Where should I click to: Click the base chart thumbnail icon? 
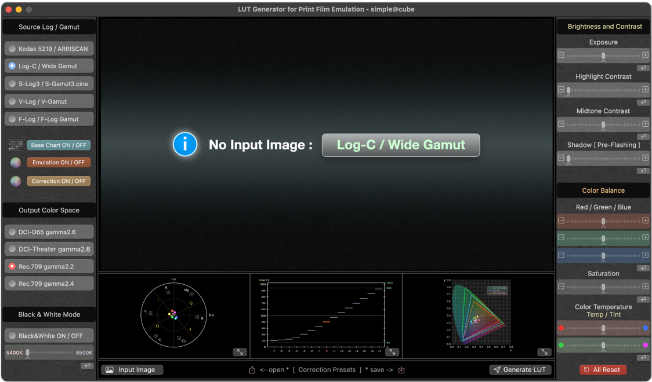(x=16, y=145)
